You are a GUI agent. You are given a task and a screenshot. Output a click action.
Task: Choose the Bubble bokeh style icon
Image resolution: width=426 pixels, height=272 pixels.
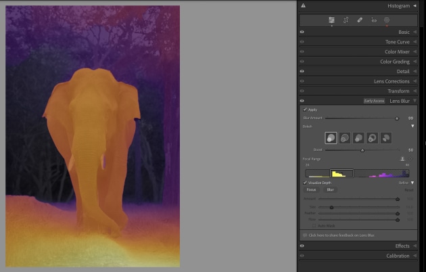[x=345, y=138]
